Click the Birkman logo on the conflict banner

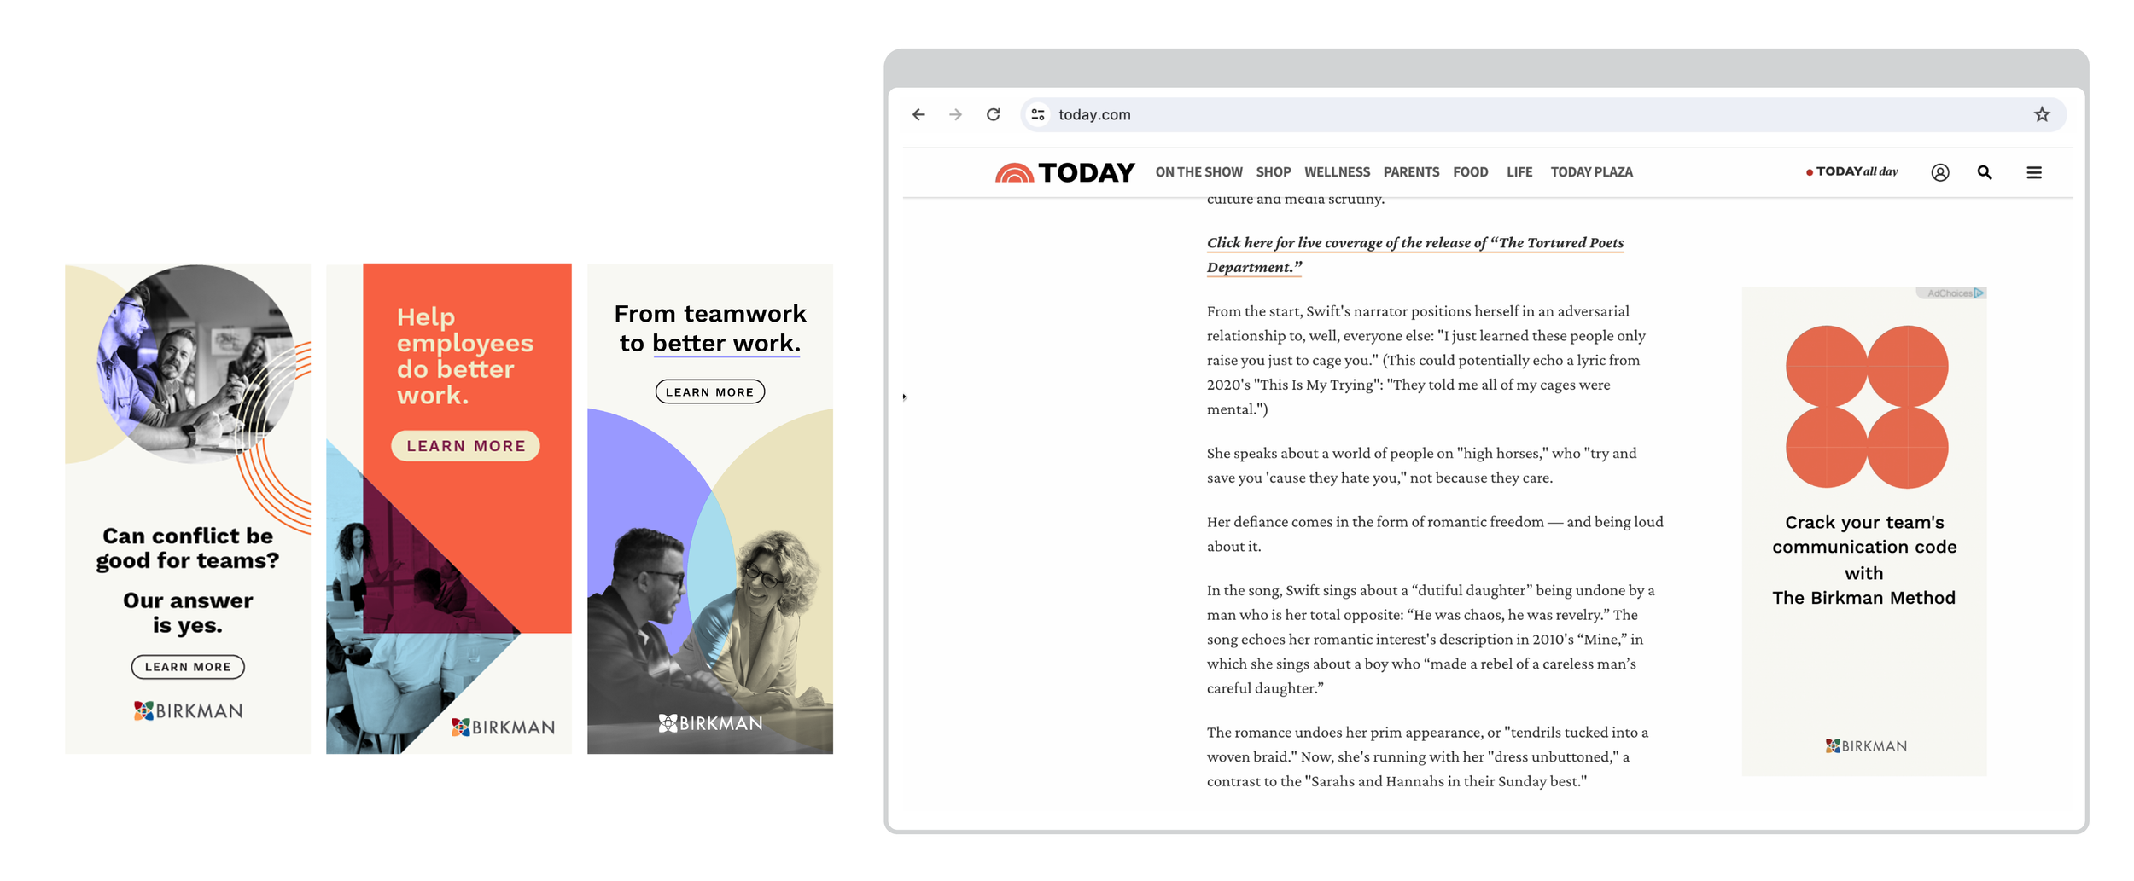click(188, 710)
